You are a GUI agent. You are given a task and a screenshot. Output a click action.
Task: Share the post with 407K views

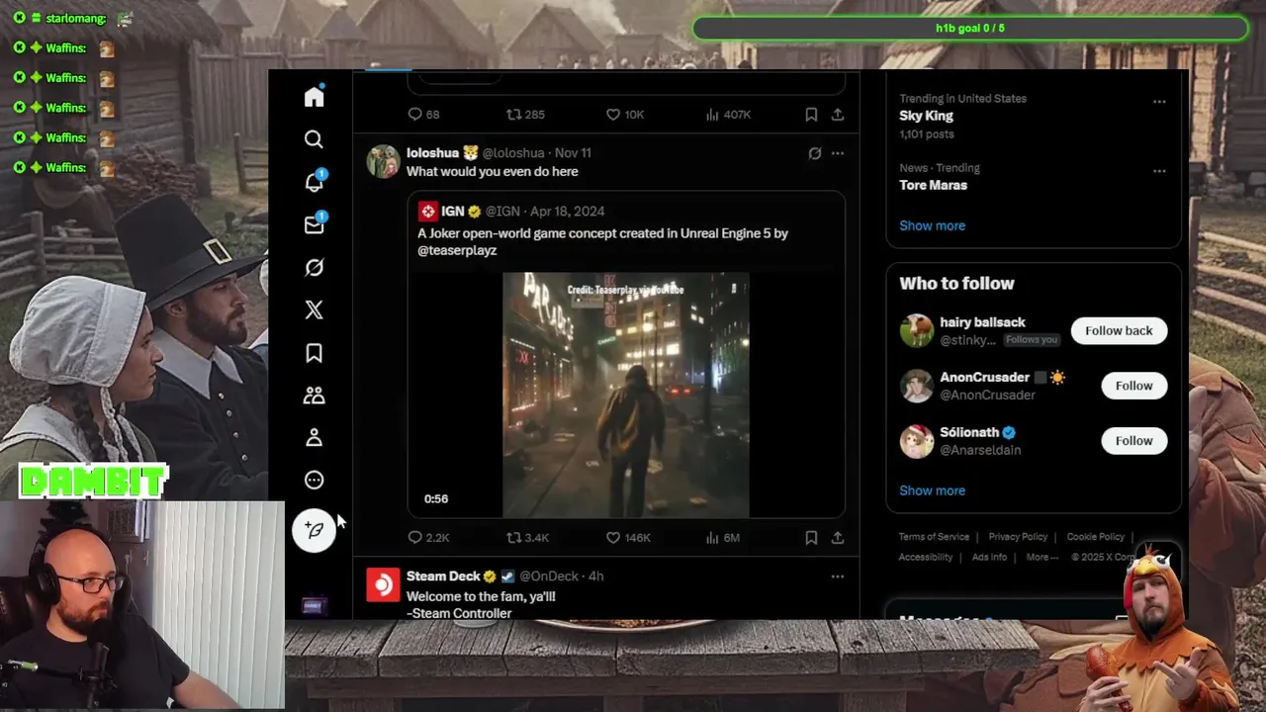click(x=838, y=115)
